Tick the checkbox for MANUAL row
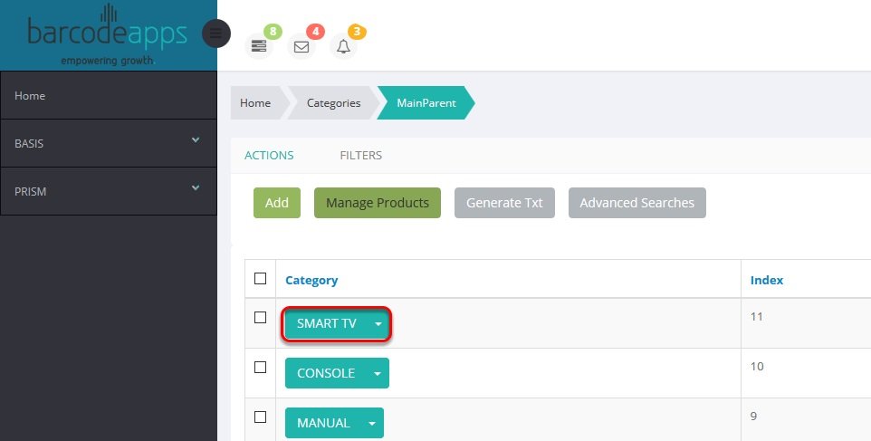The image size is (871, 441). 260,417
